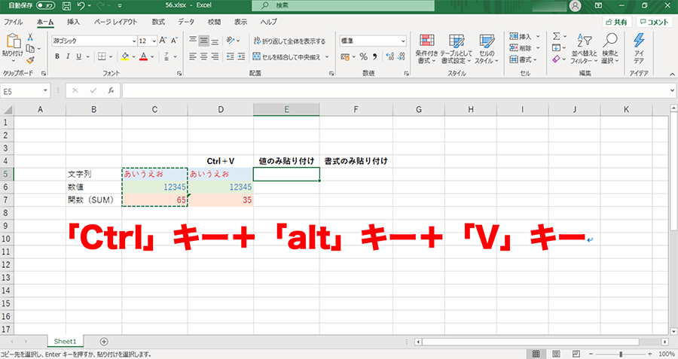Viewport: 678px width, 359px height.
Task: Open Cell Styles gallery
Action: tap(487, 49)
